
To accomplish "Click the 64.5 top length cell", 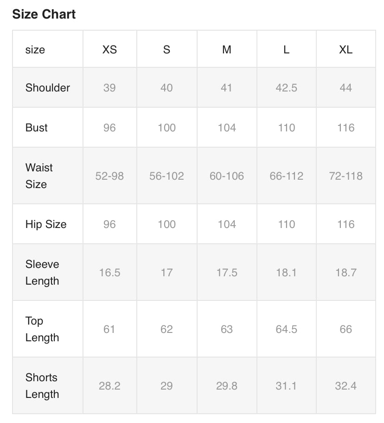I will [286, 329].
